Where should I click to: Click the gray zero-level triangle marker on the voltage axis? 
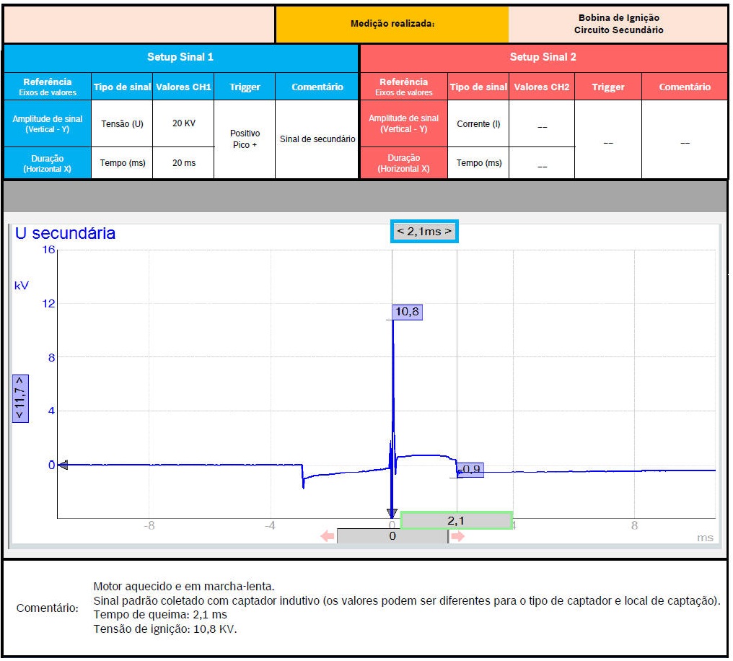click(63, 465)
